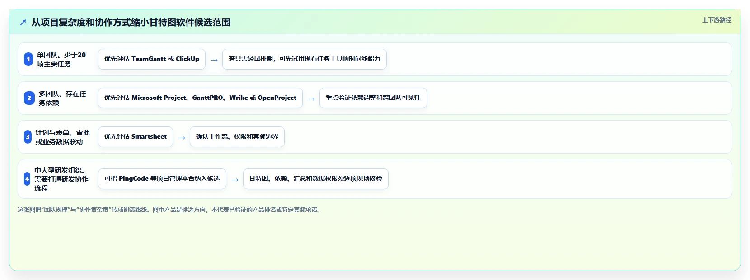This screenshot has width=750, height=280.
Task: Click the title '从项目复杂度和协作方式缩小甘特图软件候选范围'
Action: pyautogui.click(x=131, y=22)
